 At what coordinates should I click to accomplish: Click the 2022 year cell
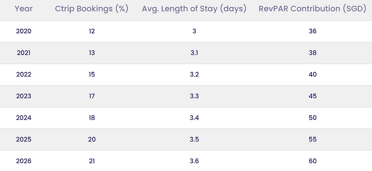(24, 75)
